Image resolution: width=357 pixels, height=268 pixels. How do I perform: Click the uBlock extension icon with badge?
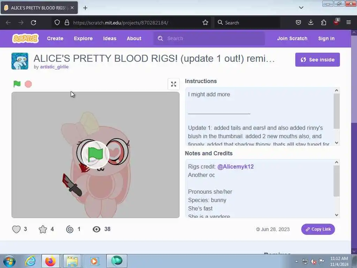(x=336, y=22)
